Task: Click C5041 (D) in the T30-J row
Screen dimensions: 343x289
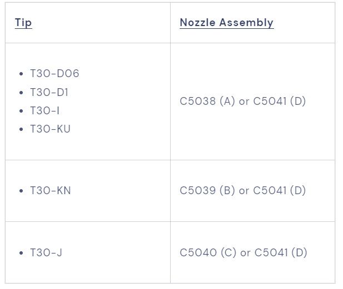Action: (x=281, y=252)
